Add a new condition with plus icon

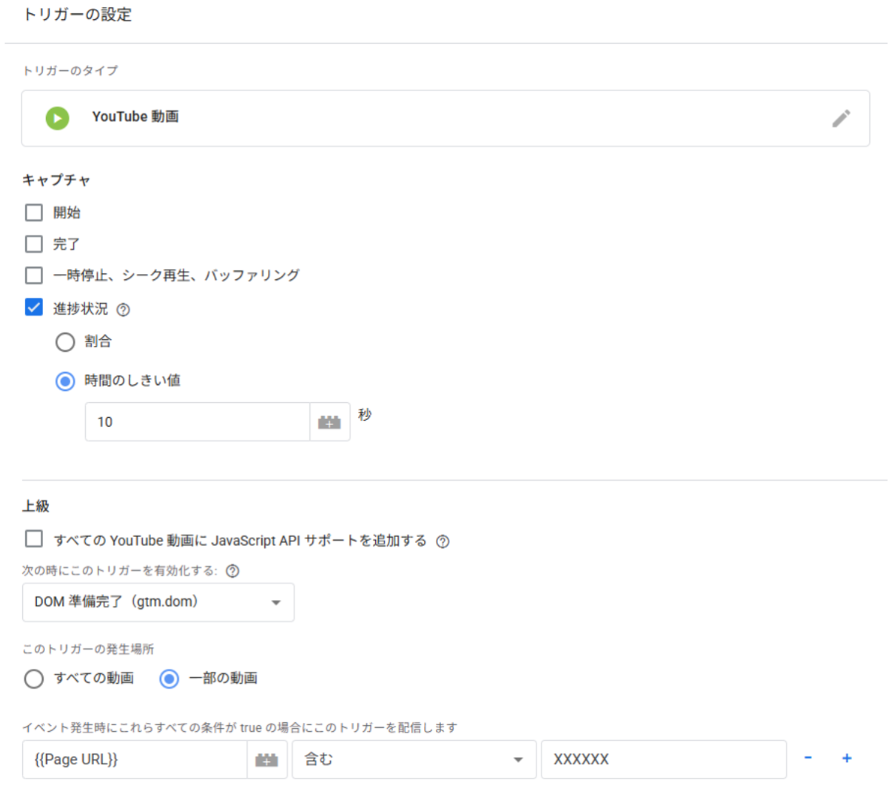pos(847,758)
